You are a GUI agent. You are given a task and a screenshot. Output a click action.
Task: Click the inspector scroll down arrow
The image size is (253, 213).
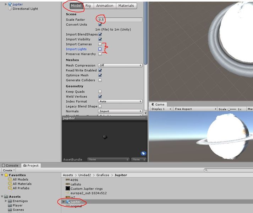[145, 113]
